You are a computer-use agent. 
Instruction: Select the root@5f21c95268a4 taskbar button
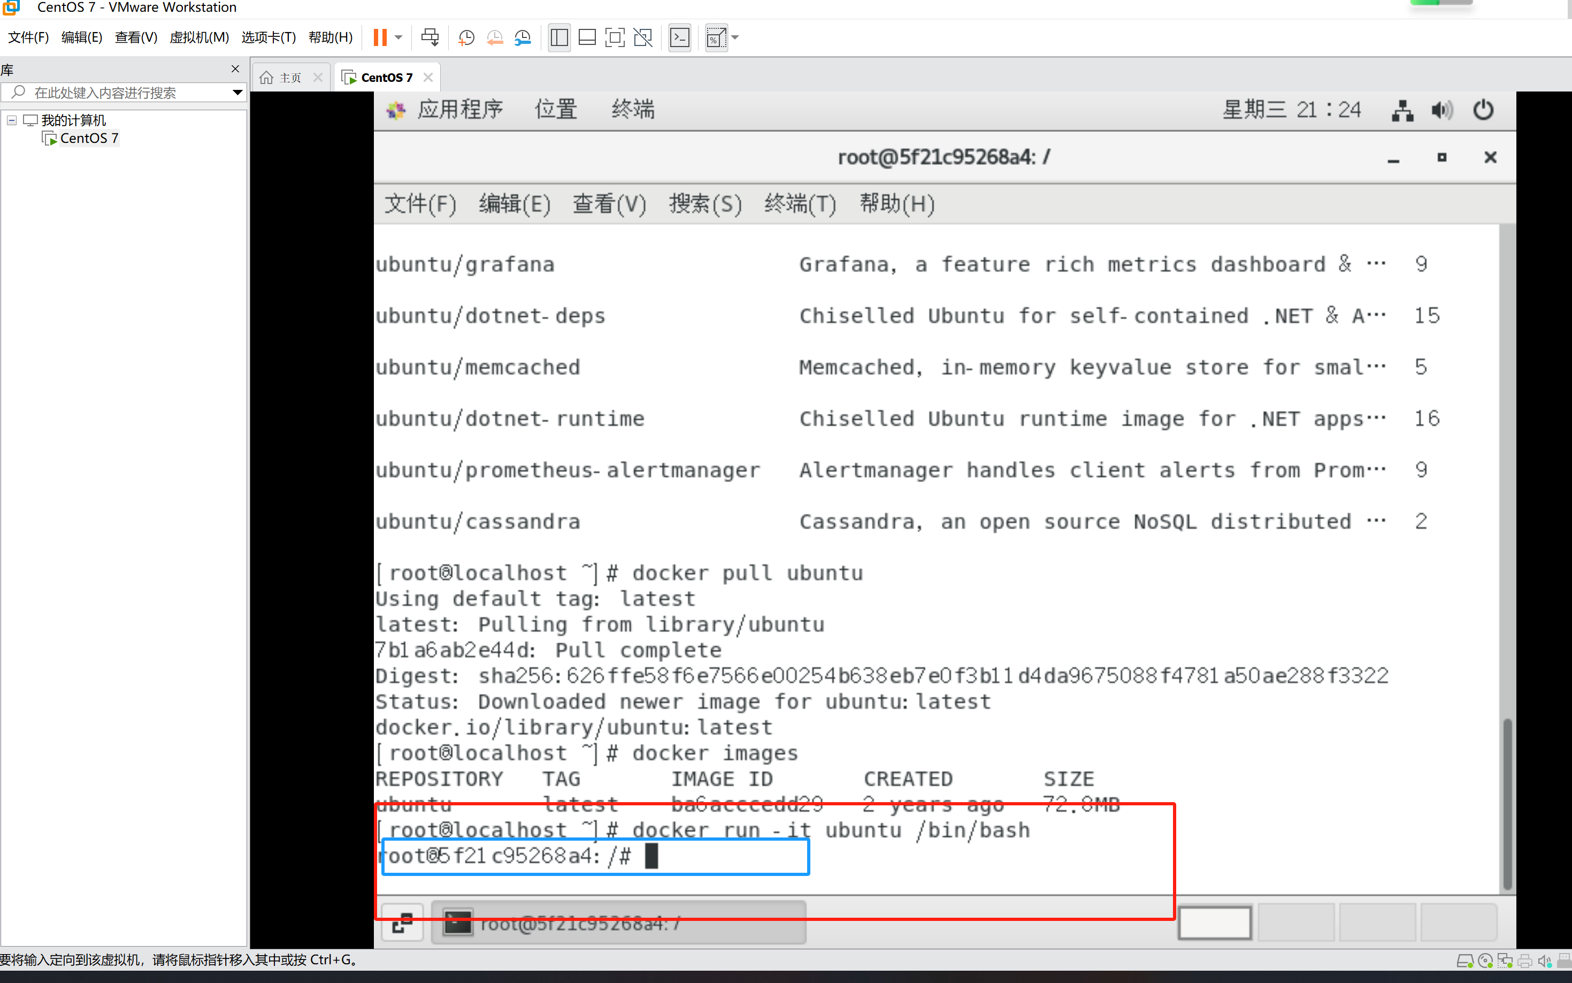pos(619,922)
